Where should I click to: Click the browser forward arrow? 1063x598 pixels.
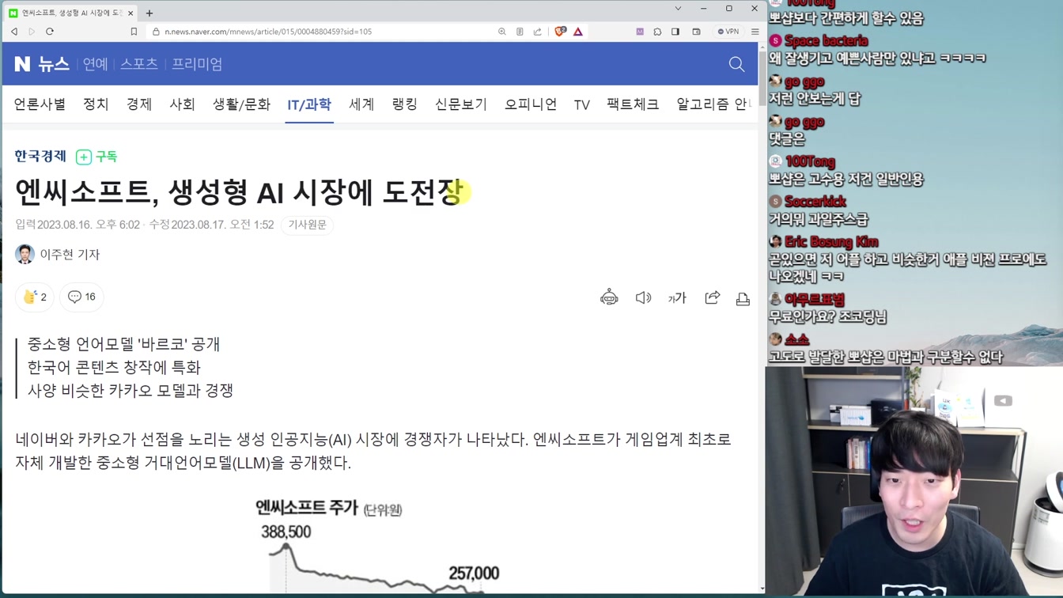click(x=32, y=32)
